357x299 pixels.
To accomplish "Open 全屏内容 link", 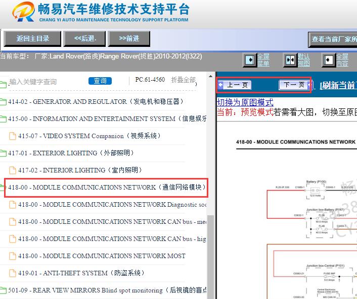I will tap(342, 60).
